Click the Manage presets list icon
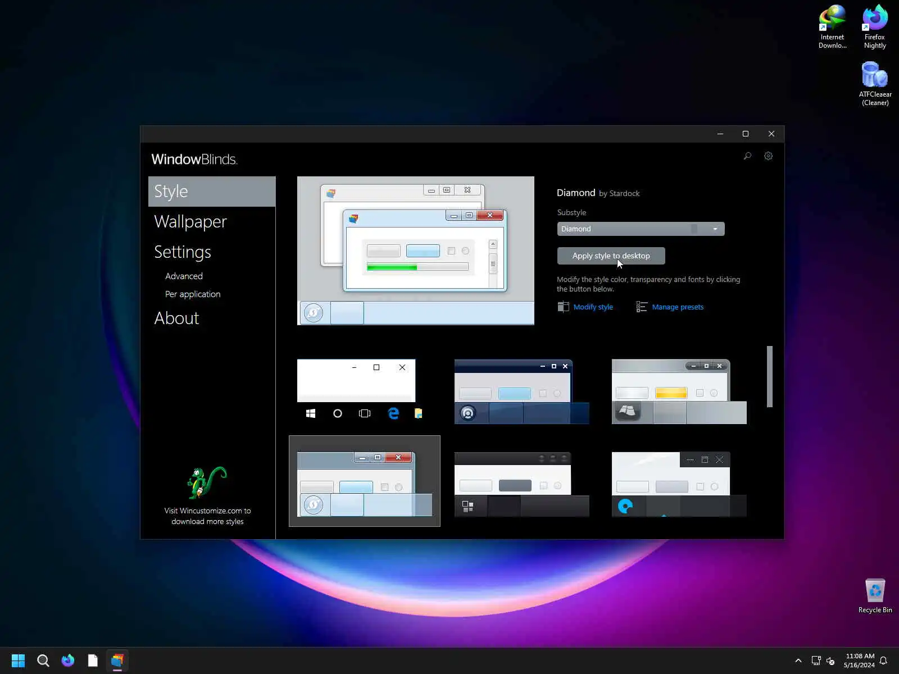This screenshot has height=674, width=899. pos(642,307)
